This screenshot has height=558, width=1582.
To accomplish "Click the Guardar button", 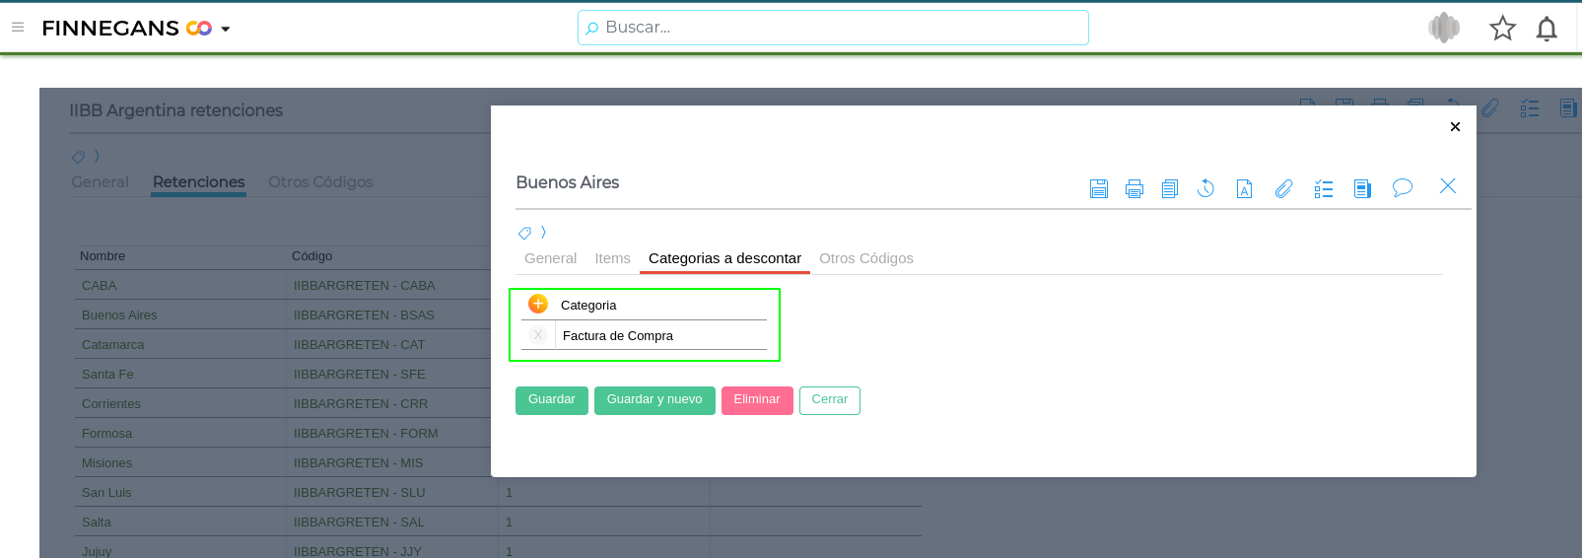I will 552,400.
